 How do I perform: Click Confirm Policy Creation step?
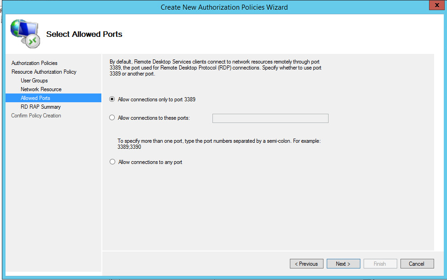tap(36, 116)
